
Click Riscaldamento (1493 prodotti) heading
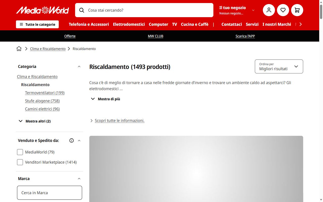(130, 67)
